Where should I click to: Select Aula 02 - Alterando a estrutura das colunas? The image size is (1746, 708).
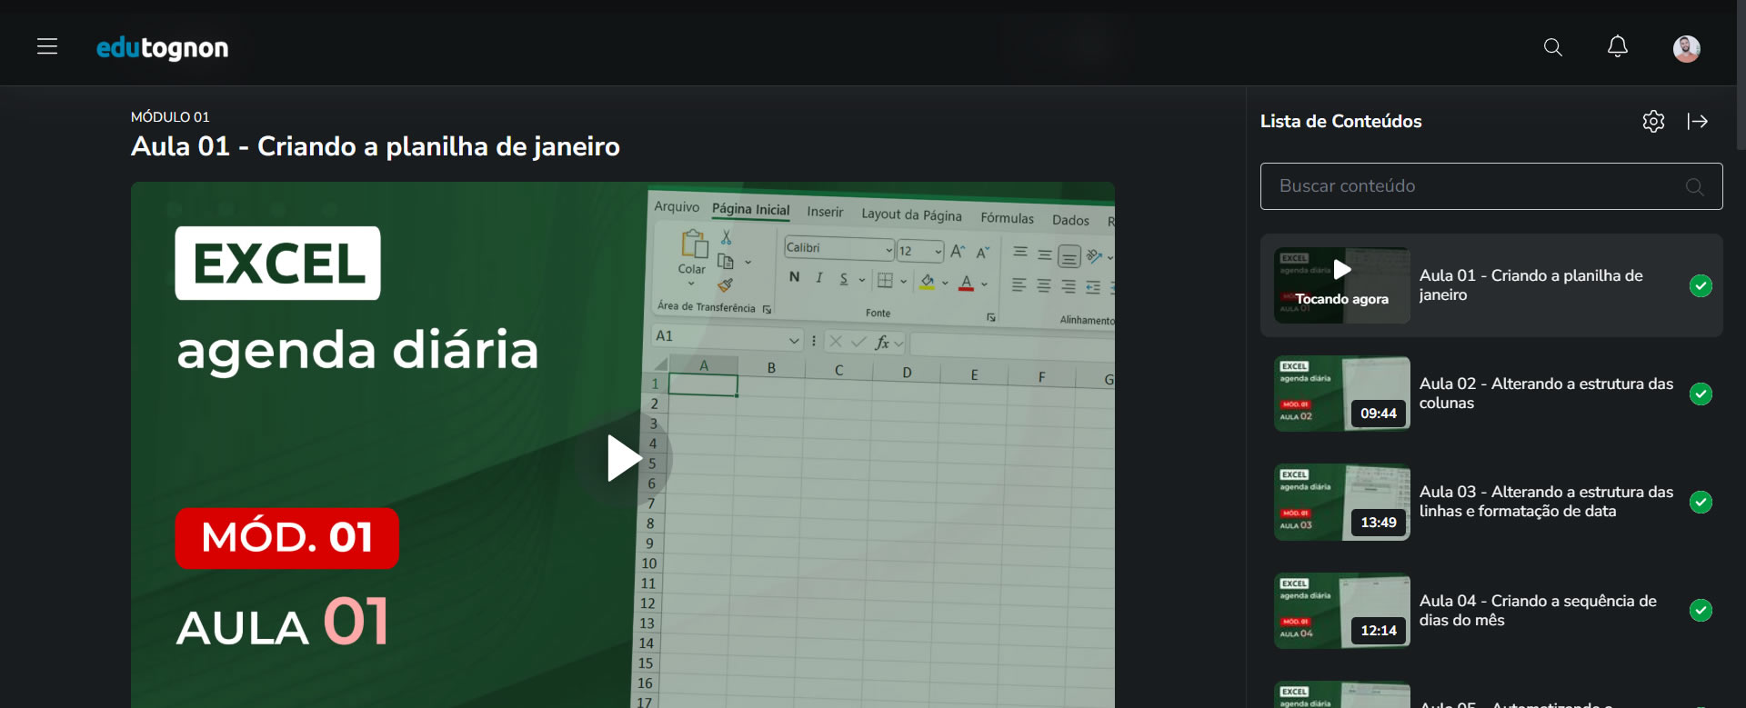[x=1546, y=394]
